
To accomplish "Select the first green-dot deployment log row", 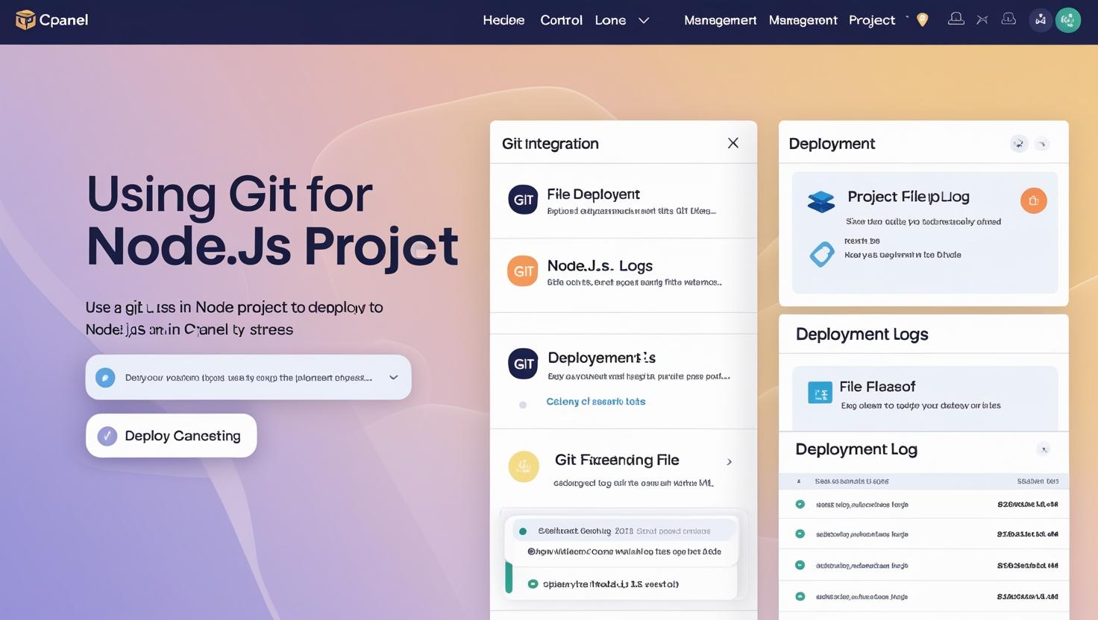I will tap(923, 504).
